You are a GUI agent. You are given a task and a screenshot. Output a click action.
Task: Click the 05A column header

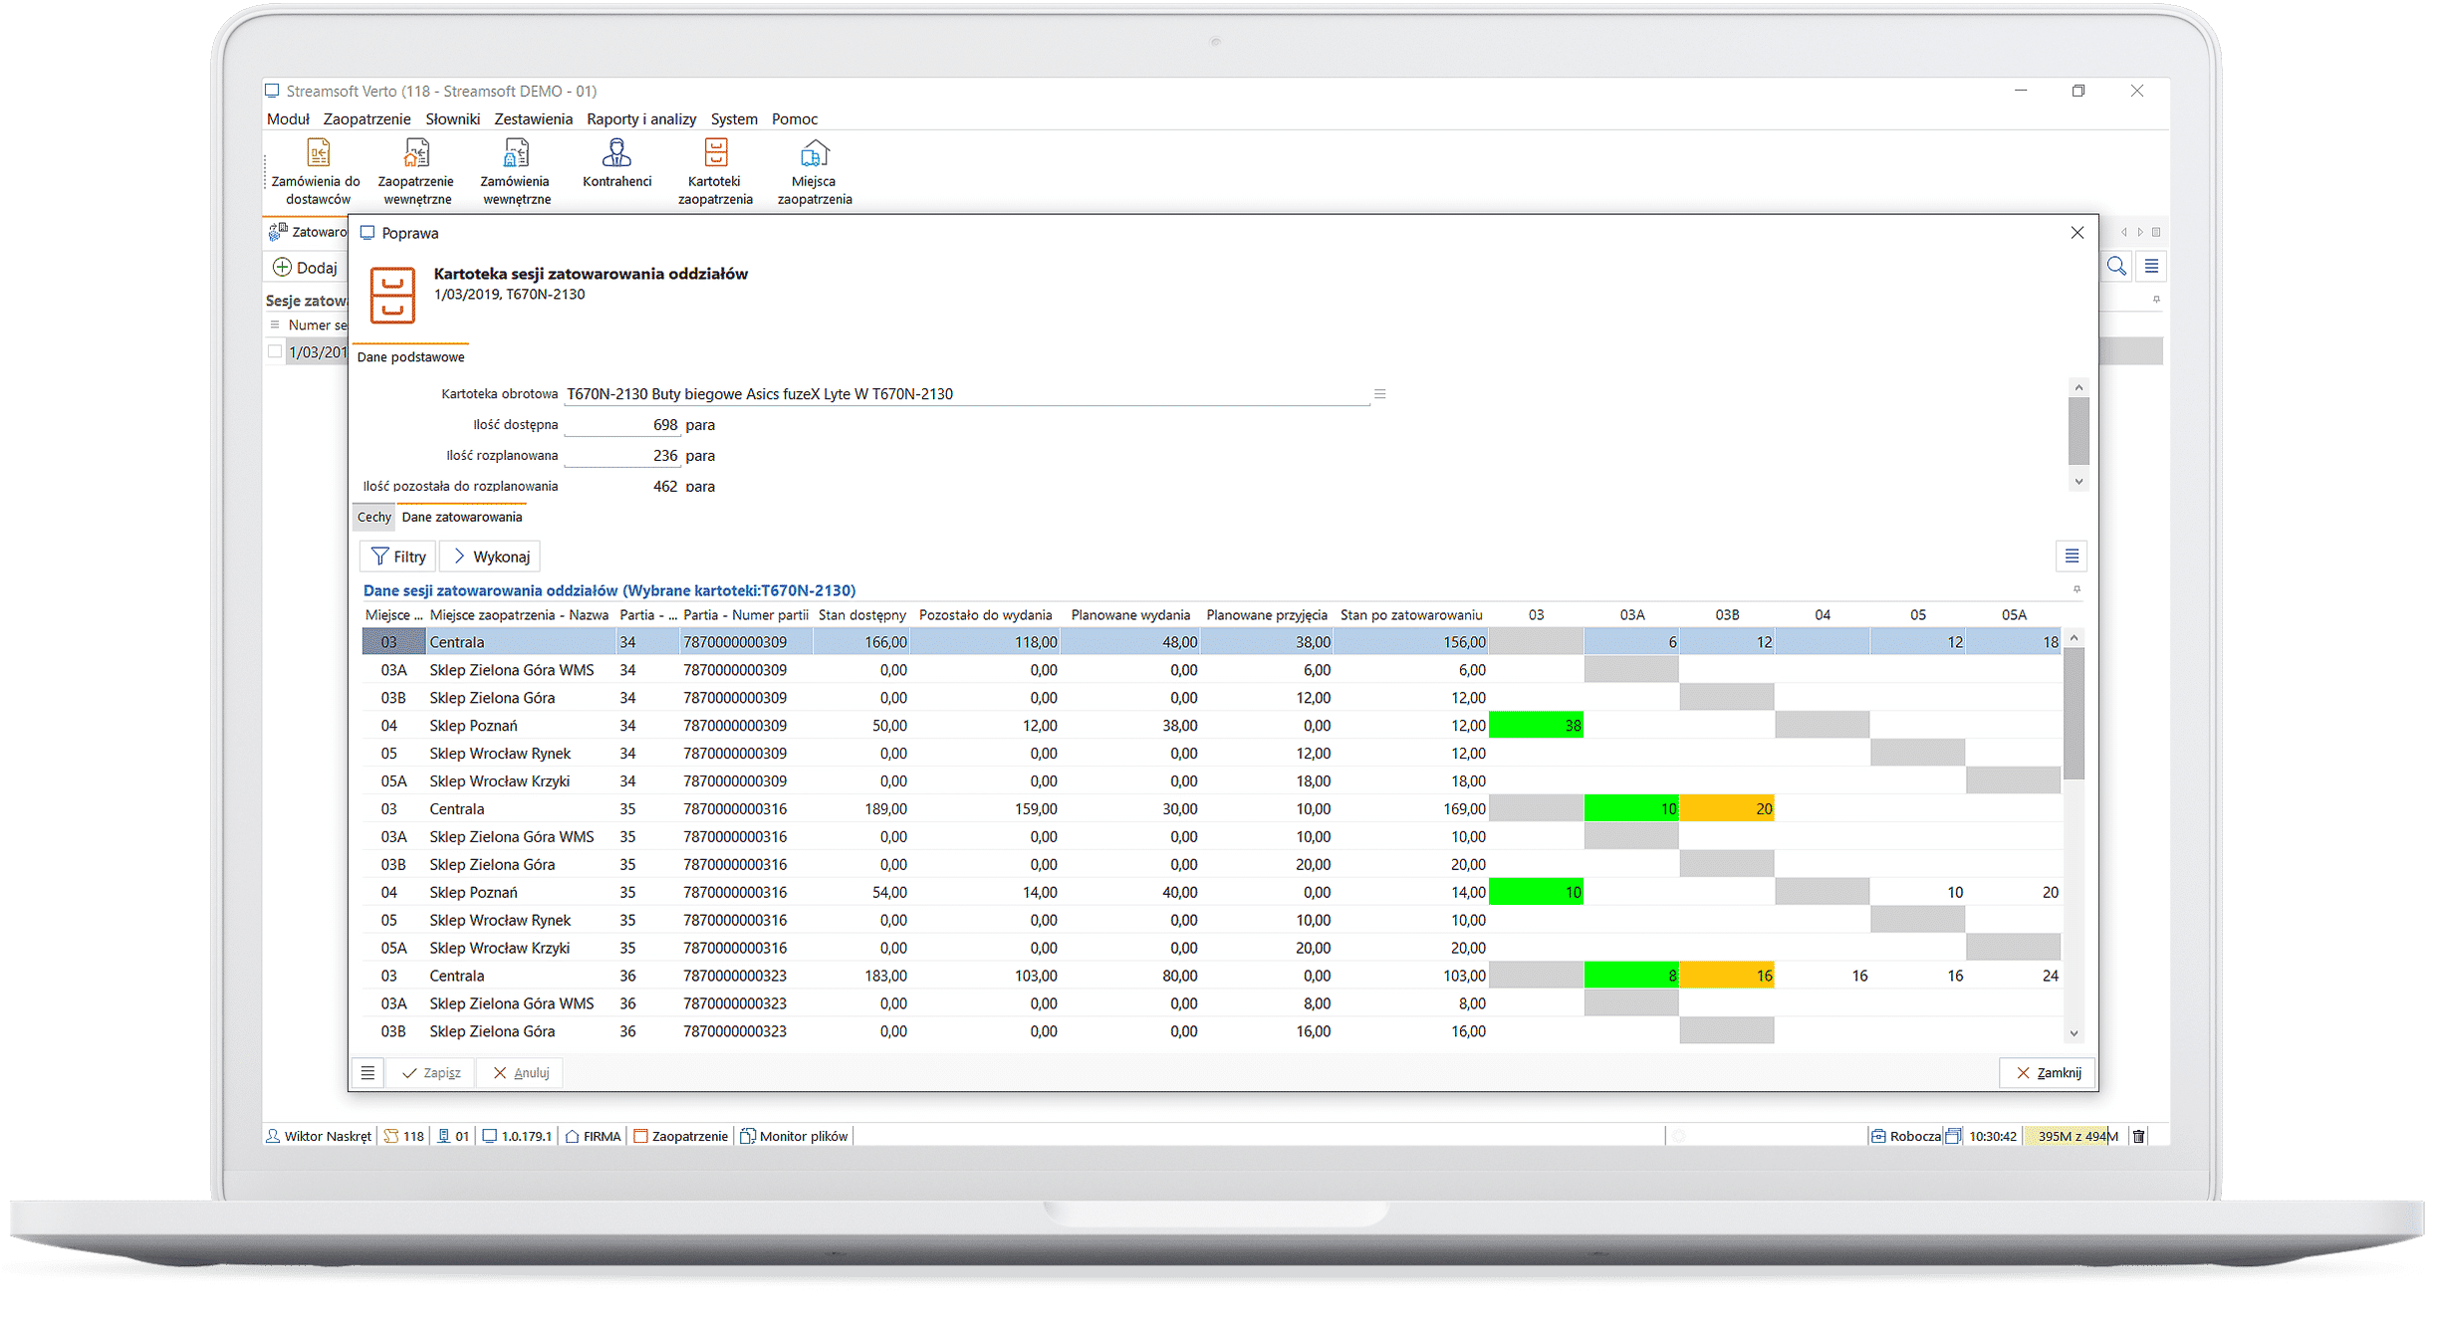[2014, 615]
